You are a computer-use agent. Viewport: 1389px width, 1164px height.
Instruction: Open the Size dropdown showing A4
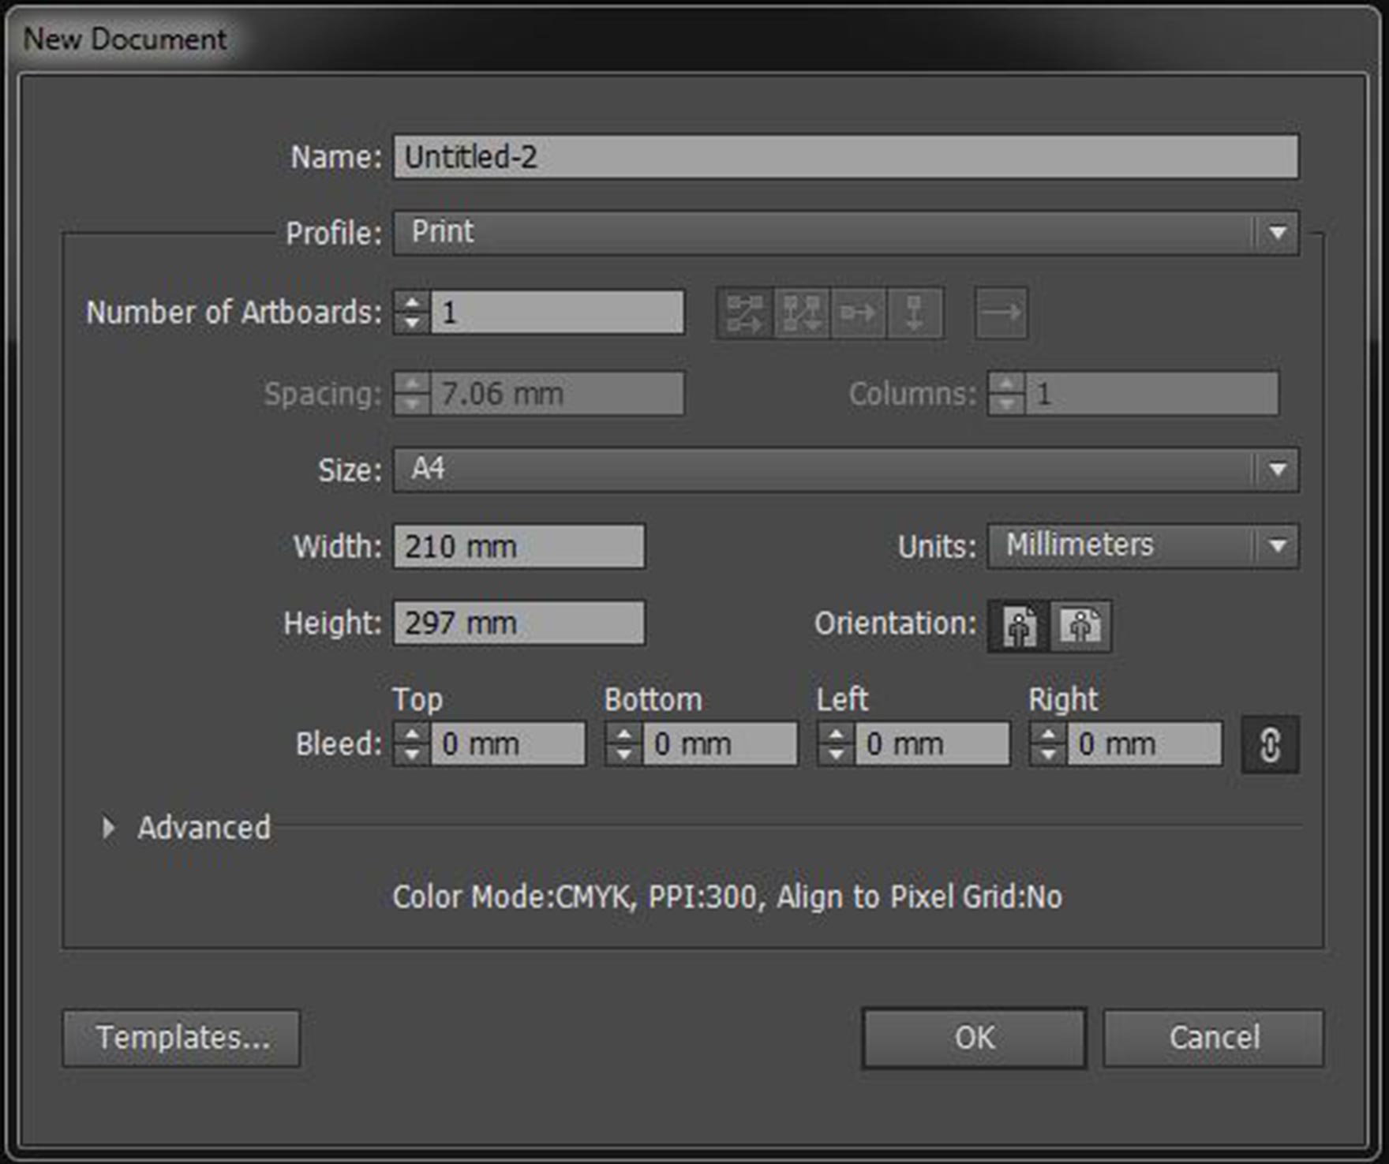(x=845, y=470)
